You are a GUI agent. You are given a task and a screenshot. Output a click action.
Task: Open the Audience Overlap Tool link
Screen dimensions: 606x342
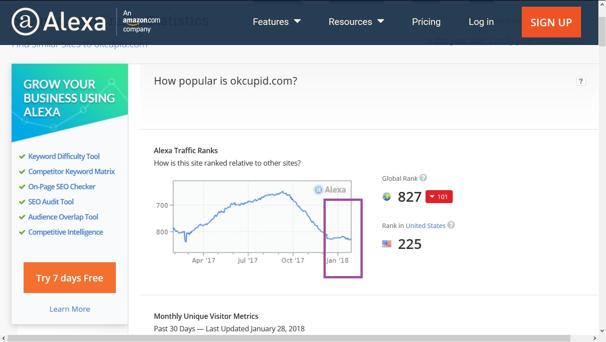63,217
